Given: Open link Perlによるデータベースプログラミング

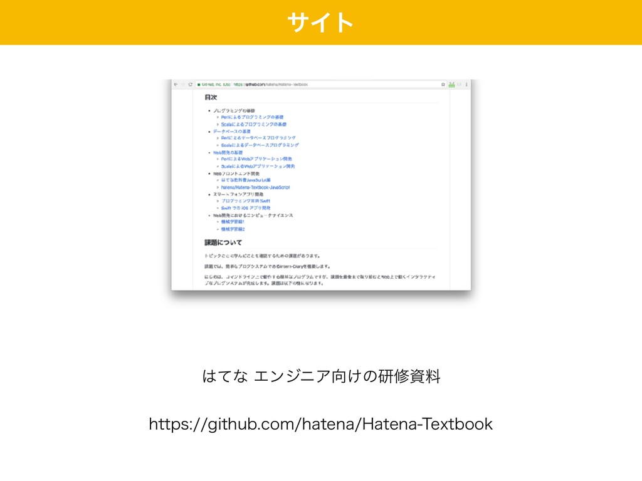Looking at the screenshot, I should pos(258,138).
